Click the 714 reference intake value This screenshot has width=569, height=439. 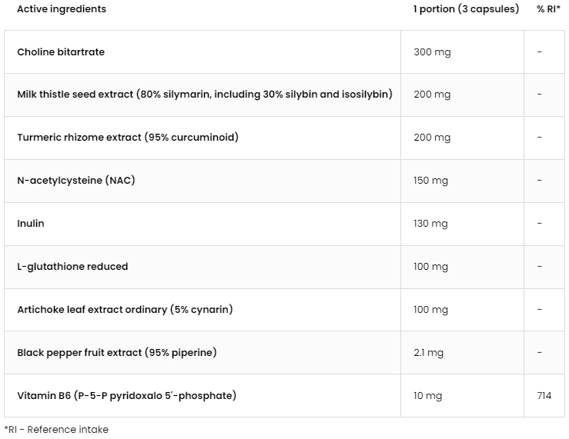pos(544,395)
